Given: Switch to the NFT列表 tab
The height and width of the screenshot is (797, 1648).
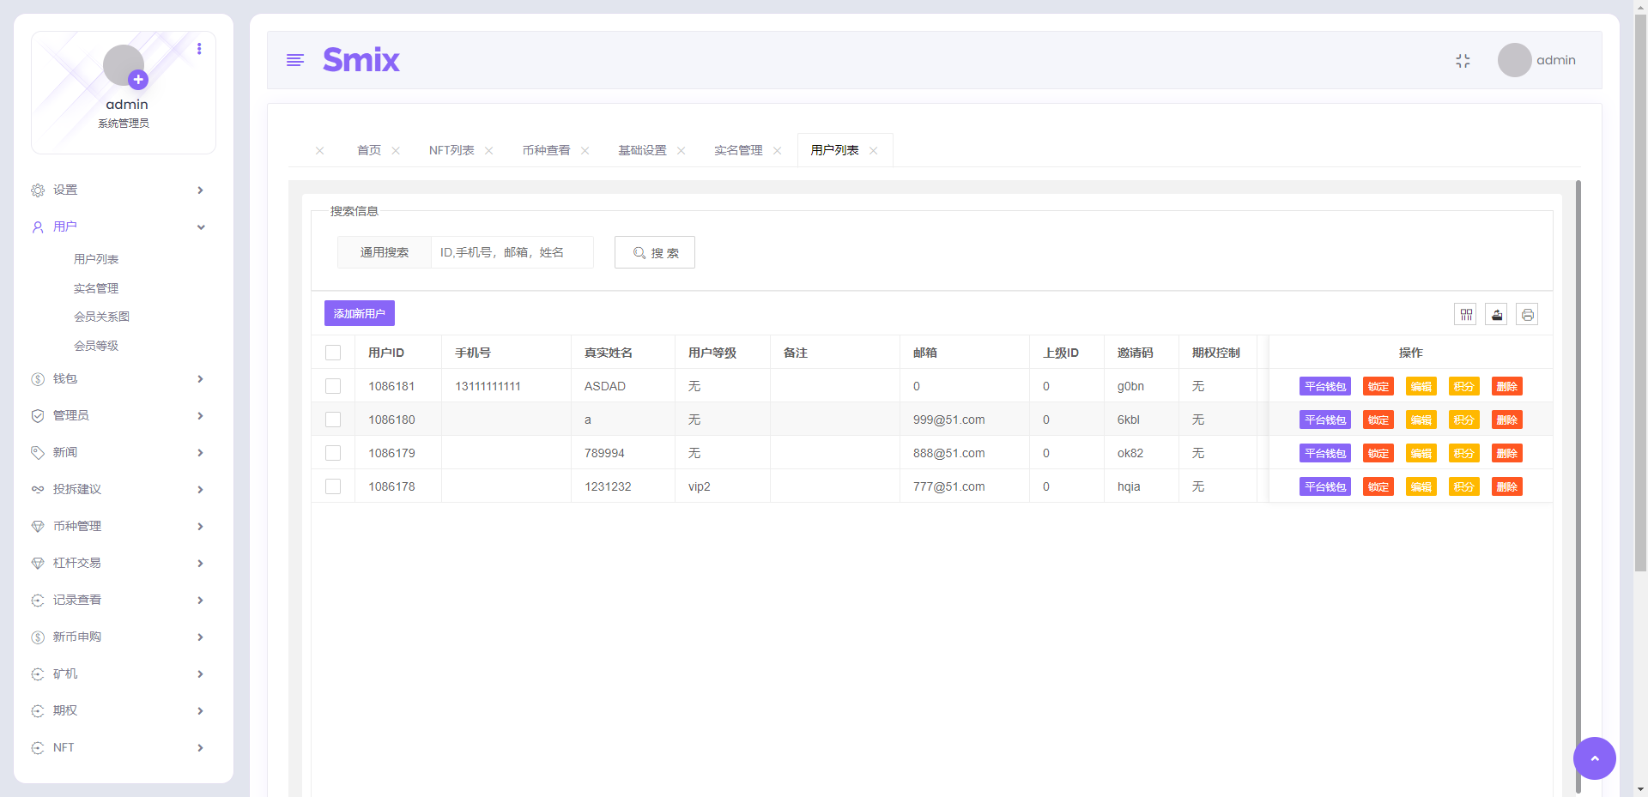Looking at the screenshot, I should point(451,149).
